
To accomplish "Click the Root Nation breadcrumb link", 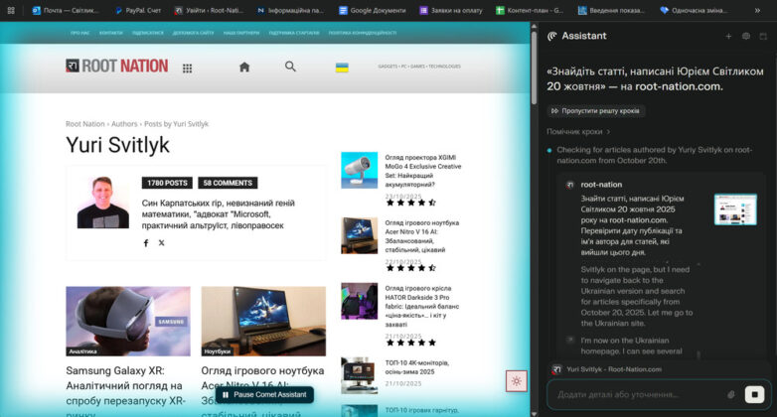I will (85, 124).
